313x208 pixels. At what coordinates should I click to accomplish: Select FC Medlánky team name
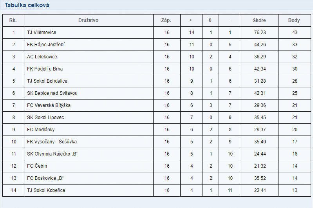(x=41, y=130)
